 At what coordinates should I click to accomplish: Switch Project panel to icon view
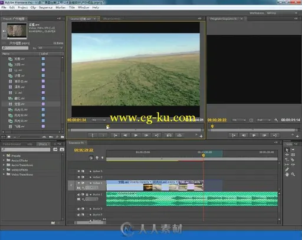(9, 137)
